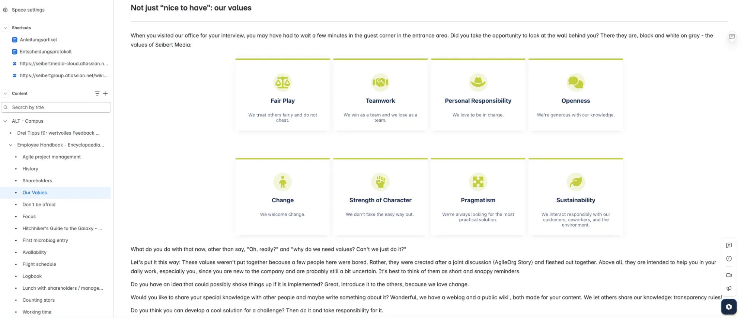This screenshot has height=318, width=744.
Task: Click the megaphone icon in right rail
Action: [729, 289]
